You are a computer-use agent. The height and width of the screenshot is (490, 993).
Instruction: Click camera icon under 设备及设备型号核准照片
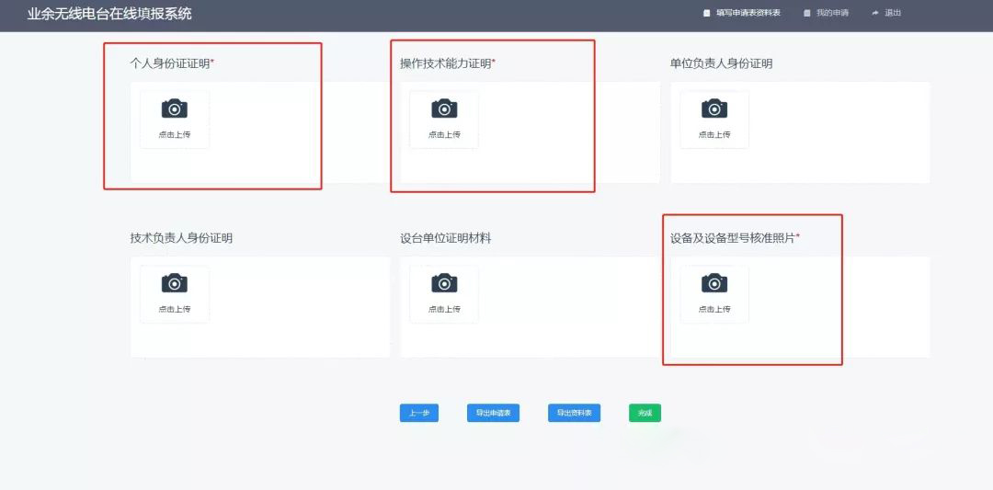click(714, 283)
